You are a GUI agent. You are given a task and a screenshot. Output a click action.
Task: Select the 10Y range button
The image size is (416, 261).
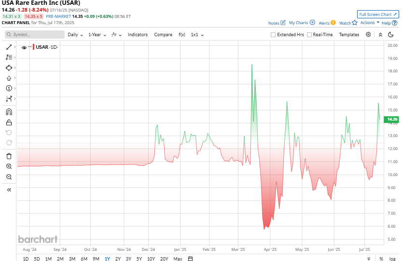coord(151,259)
